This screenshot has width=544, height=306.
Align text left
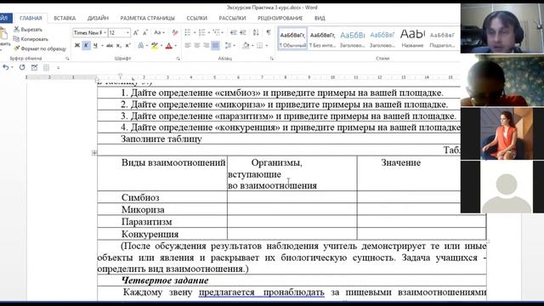click(188, 45)
